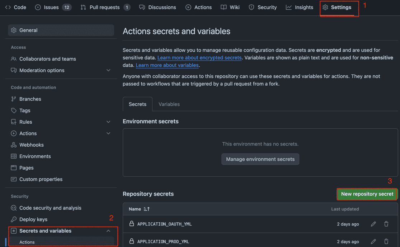
Task: Click the Collaborators people icon
Action: click(14, 59)
